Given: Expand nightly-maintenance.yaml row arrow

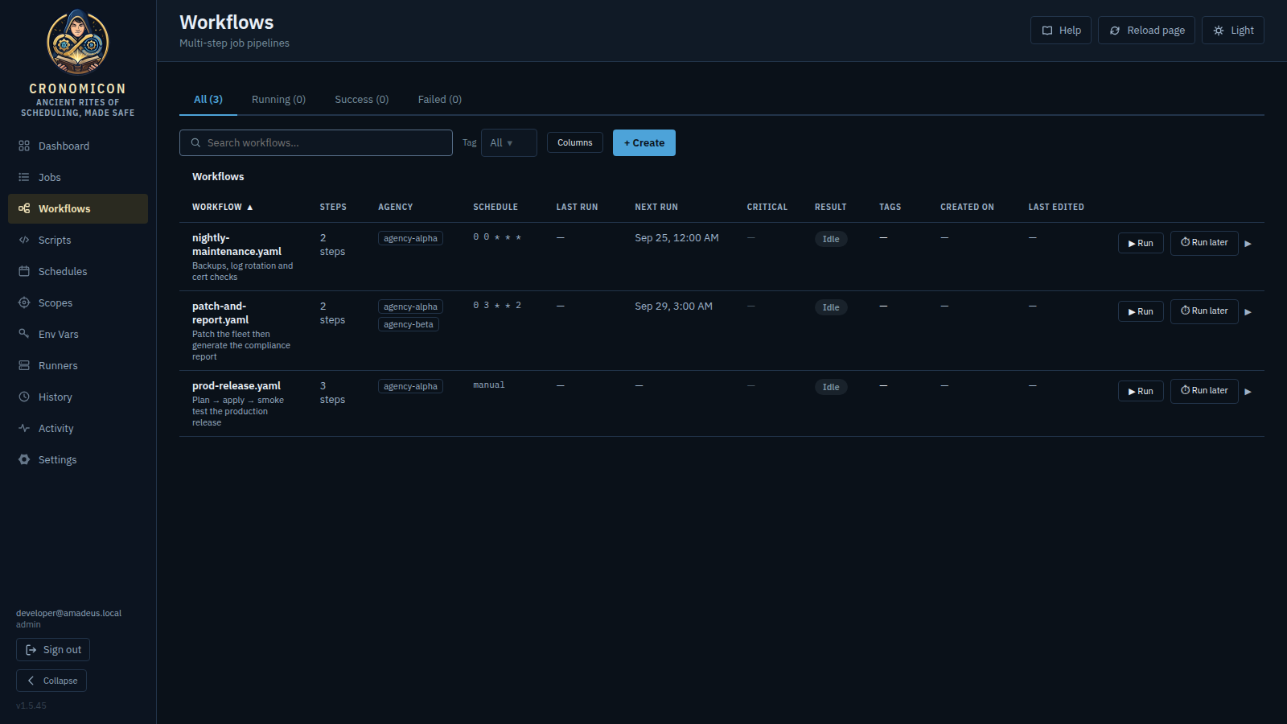Looking at the screenshot, I should click(1248, 244).
